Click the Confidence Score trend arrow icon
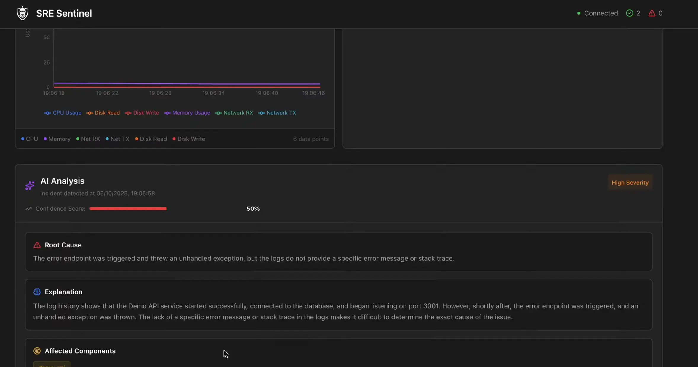698x367 pixels. tap(28, 209)
